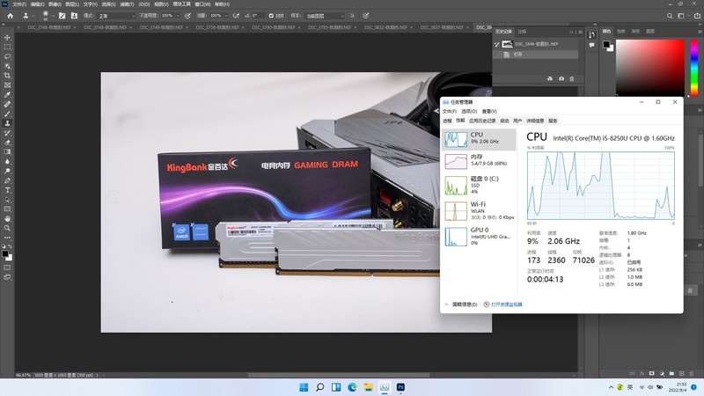Expand the brush preset picker arrow
This screenshot has height=396, width=704.
[55, 16]
